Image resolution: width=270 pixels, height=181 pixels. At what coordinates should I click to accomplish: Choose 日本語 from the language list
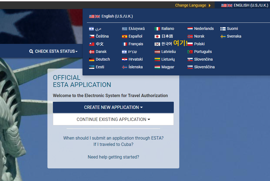167,36
